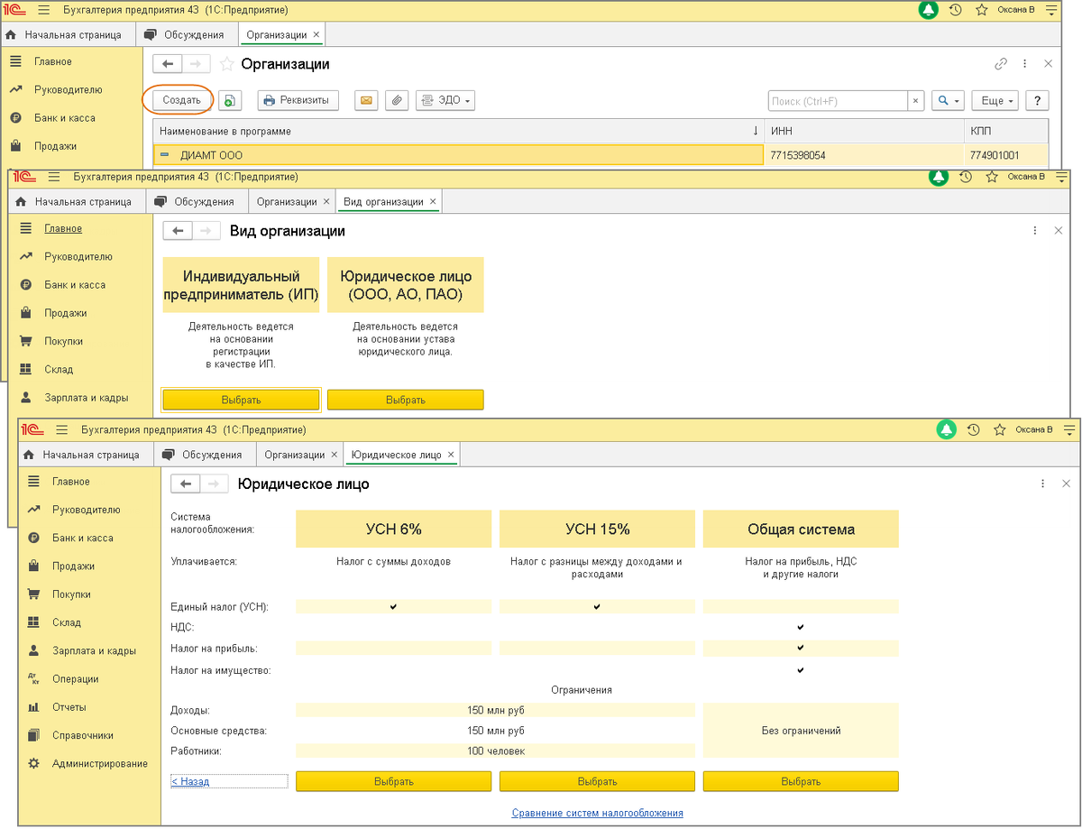Switch to the Юридическое лицо tab
The width and height of the screenshot is (1082, 829).
pos(397,454)
